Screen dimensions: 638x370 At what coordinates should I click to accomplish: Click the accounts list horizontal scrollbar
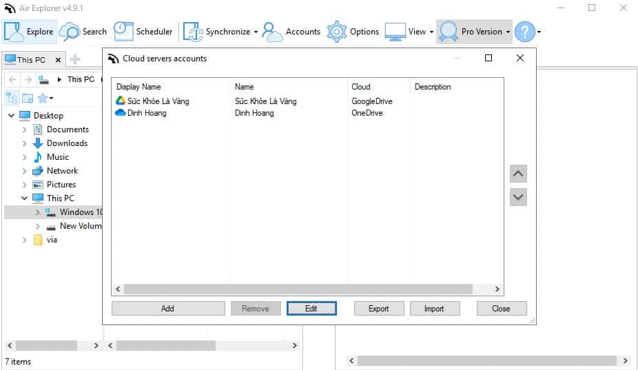pos(298,289)
